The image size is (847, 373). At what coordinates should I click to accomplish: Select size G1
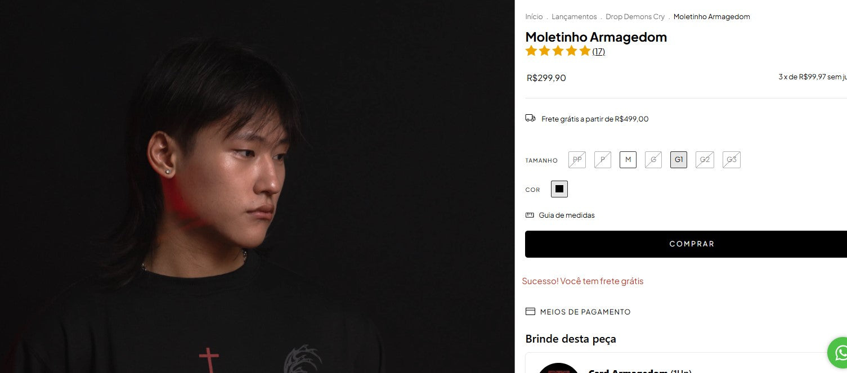[679, 160]
